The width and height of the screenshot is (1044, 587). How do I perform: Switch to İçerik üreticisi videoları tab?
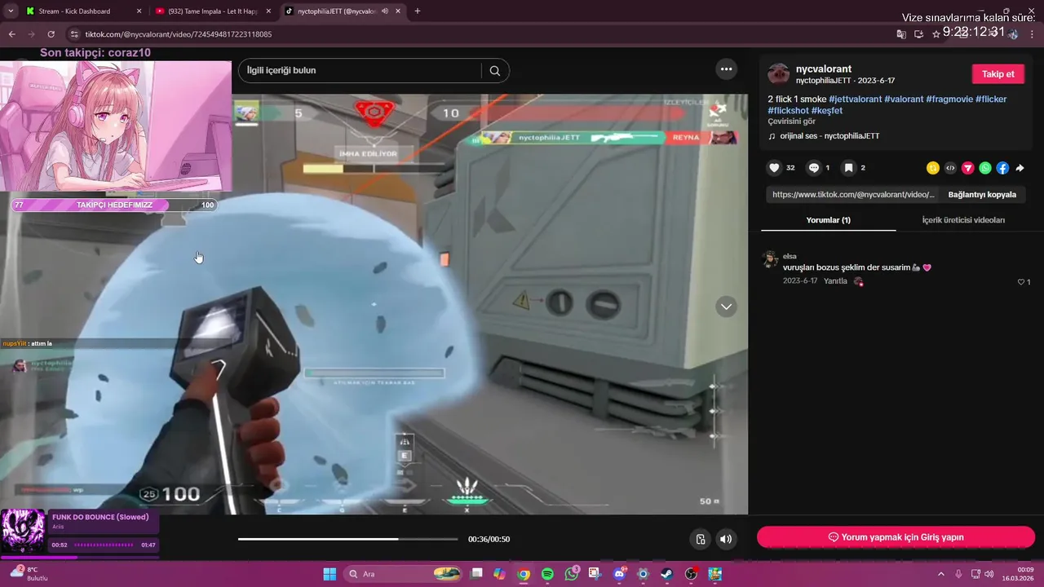tap(963, 220)
